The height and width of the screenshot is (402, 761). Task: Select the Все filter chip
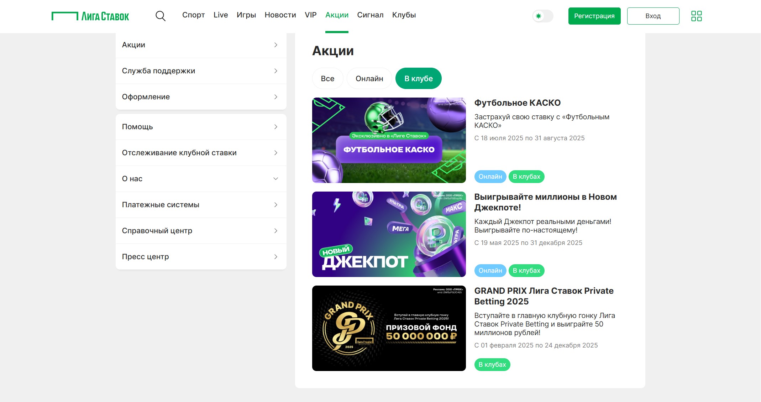327,78
